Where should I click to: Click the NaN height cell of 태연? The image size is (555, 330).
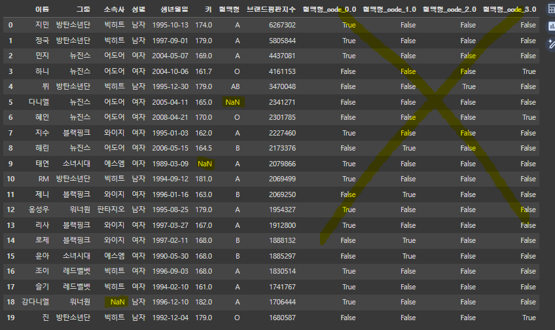pos(205,164)
